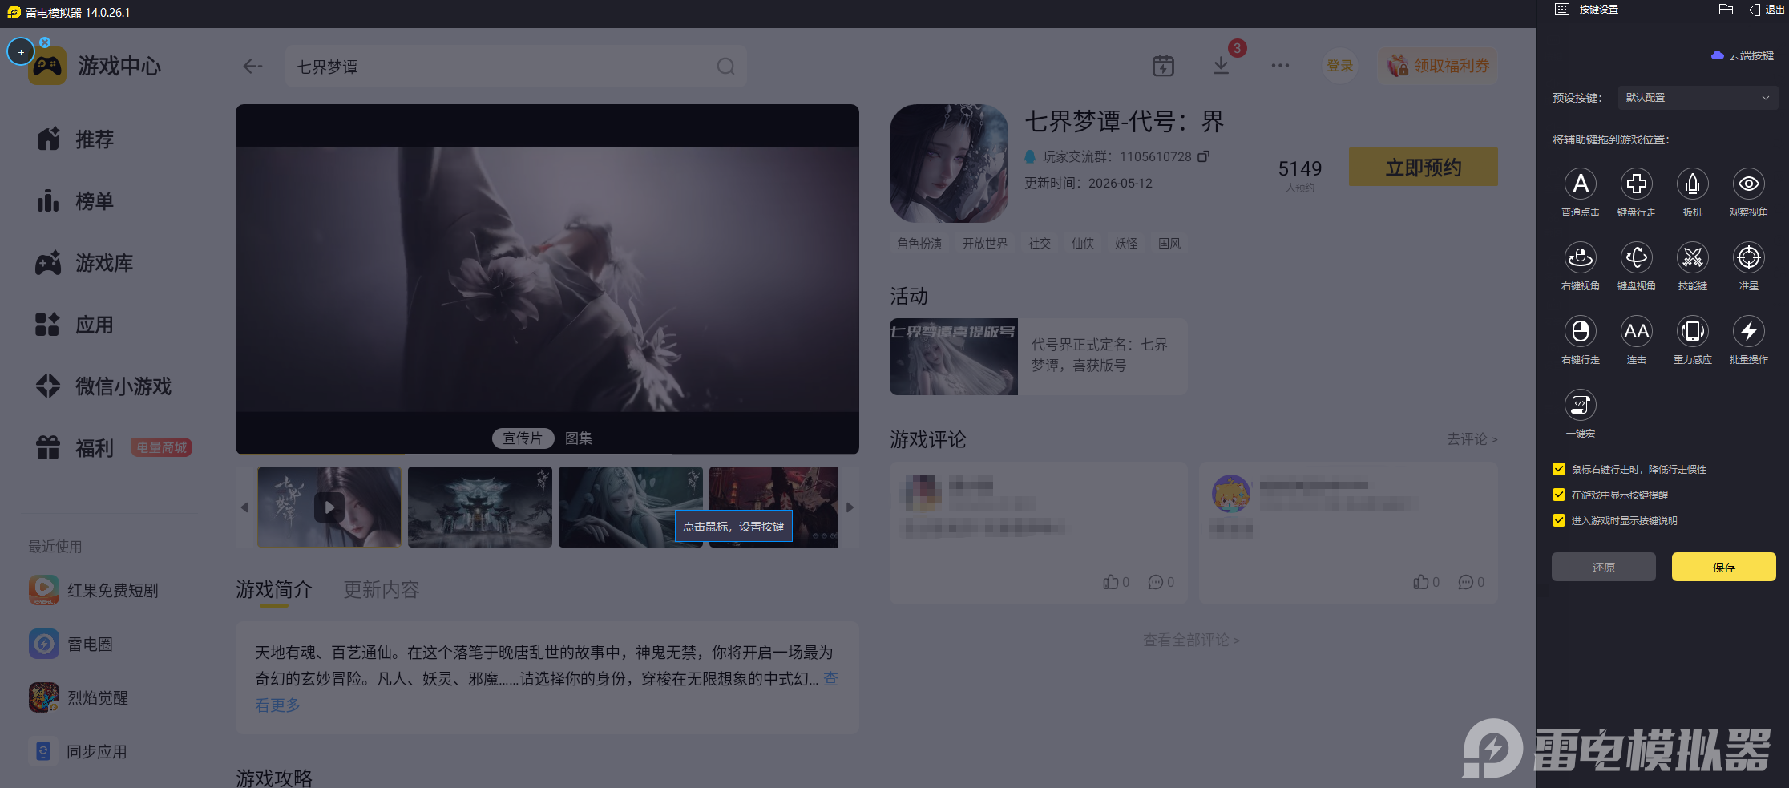Click the 七界梦谭 search input field
Screen dimensions: 1789x788
click(516, 67)
